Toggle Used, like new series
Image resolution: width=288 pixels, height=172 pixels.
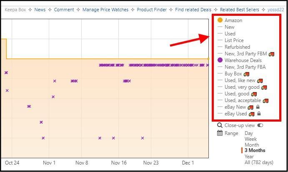240,80
